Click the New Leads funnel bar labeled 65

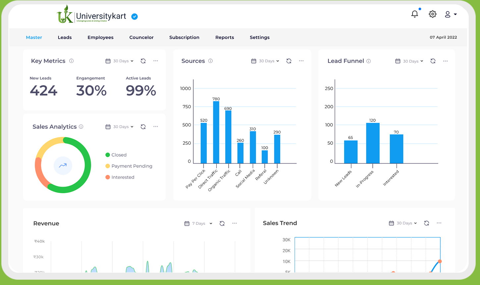351,152
